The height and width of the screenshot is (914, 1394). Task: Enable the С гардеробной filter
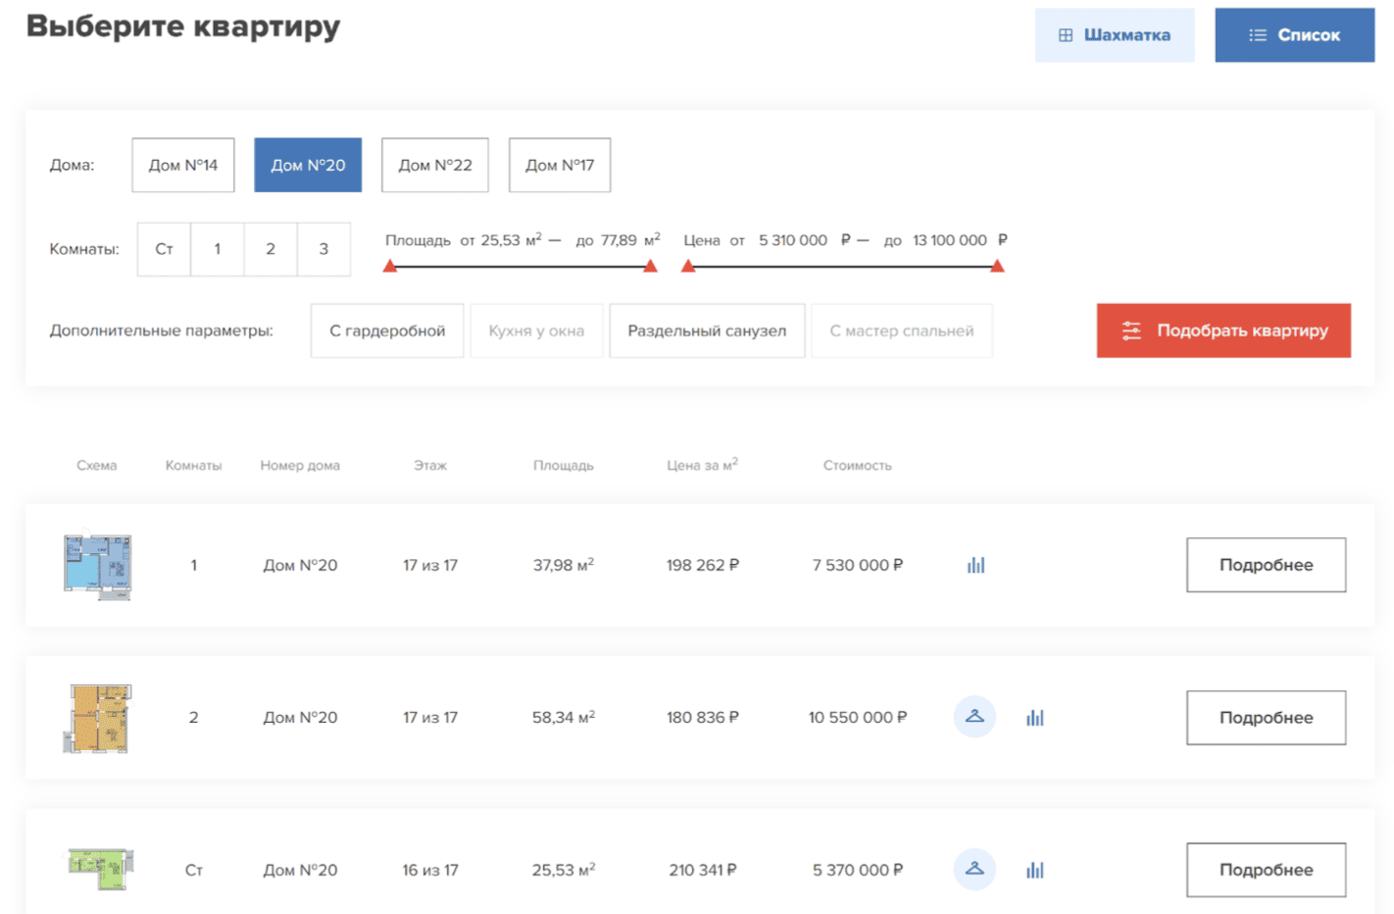pos(387,330)
